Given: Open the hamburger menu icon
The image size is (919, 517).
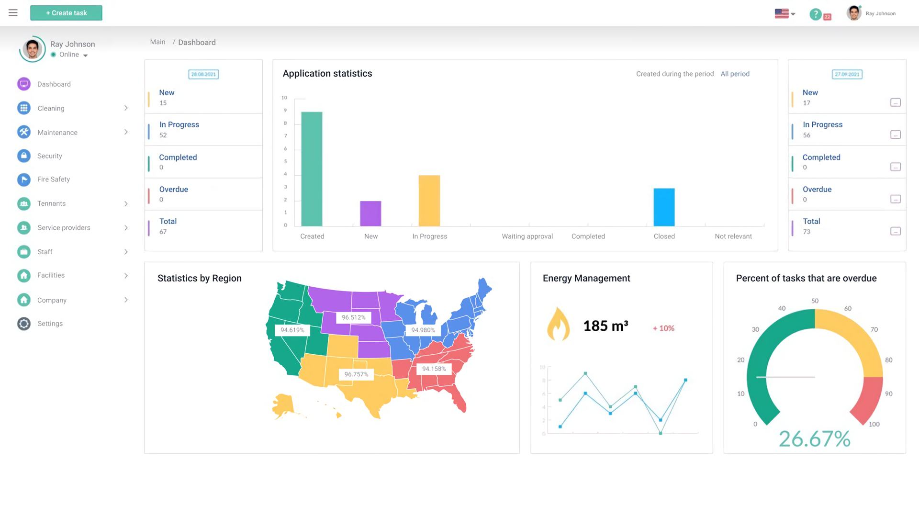Looking at the screenshot, I should [x=13, y=13].
